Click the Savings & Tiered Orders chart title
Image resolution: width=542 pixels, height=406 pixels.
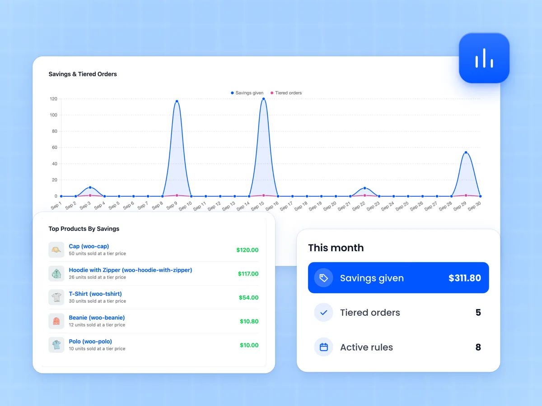click(x=83, y=74)
